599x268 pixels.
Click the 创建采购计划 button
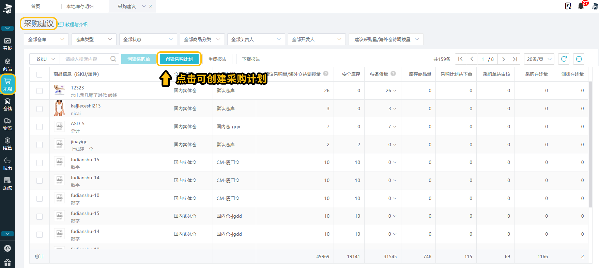pyautogui.click(x=179, y=59)
